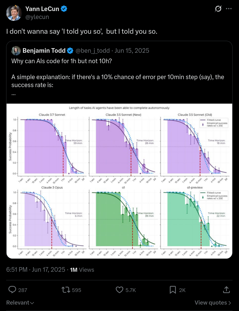Repost using the retweet arrows icon
The width and height of the screenshot is (239, 311).
pos(66,290)
